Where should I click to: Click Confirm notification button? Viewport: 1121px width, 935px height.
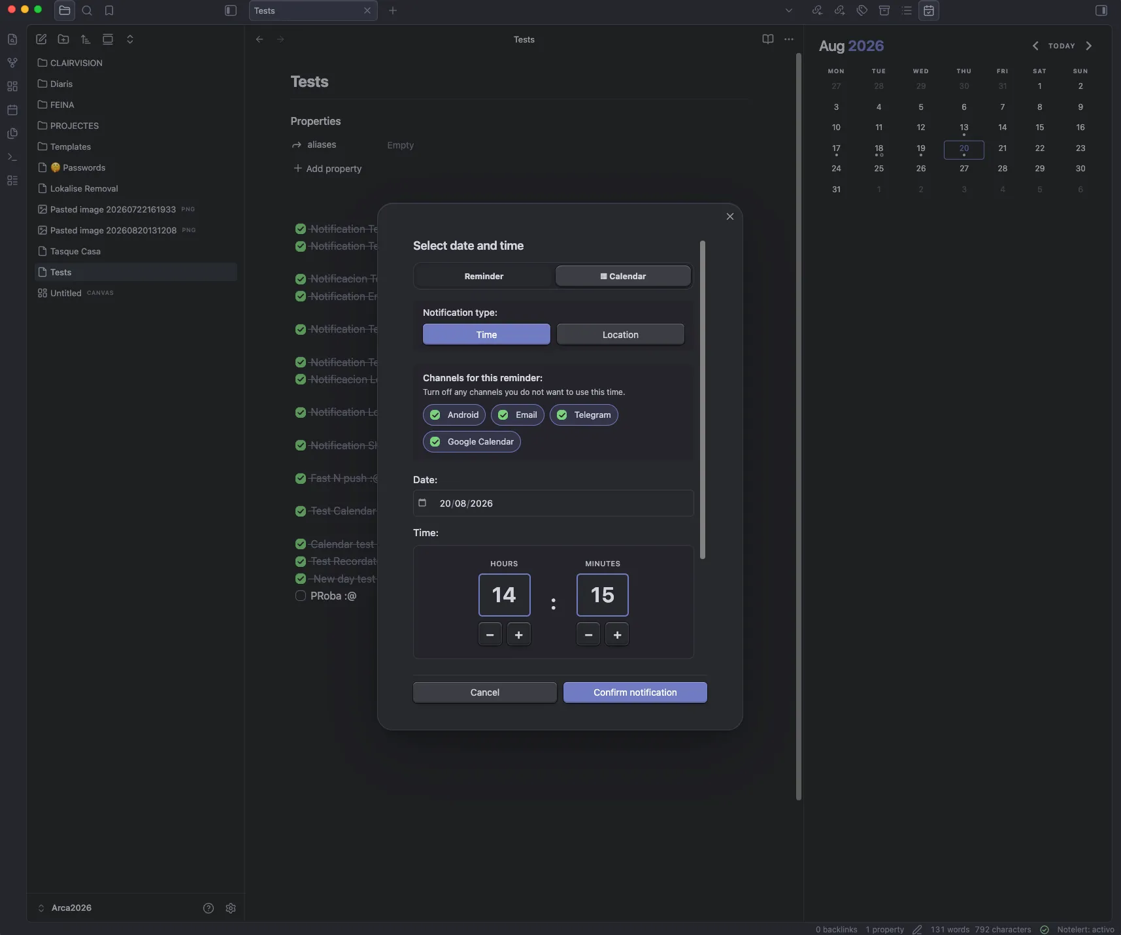[635, 692]
